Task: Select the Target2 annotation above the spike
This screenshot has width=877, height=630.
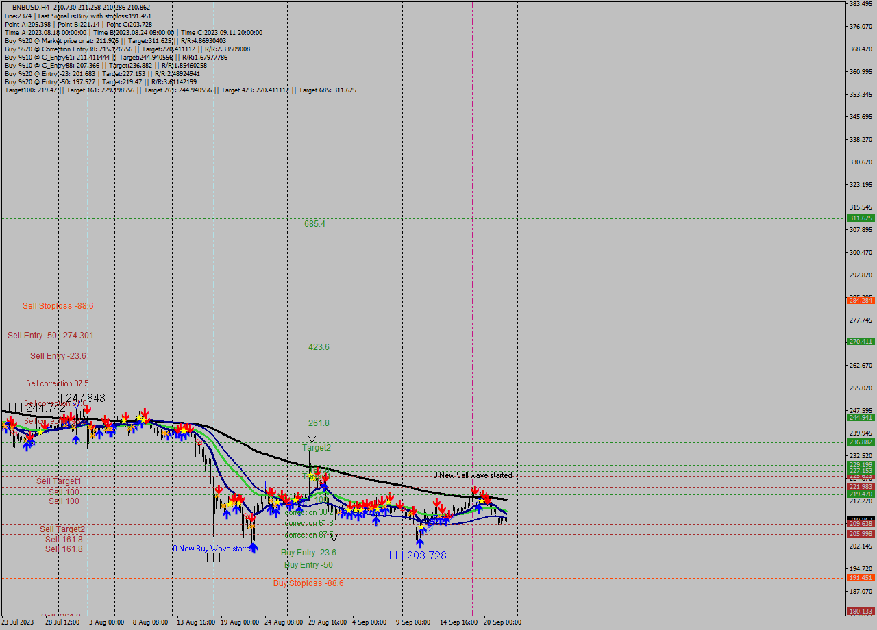Action: coord(316,448)
